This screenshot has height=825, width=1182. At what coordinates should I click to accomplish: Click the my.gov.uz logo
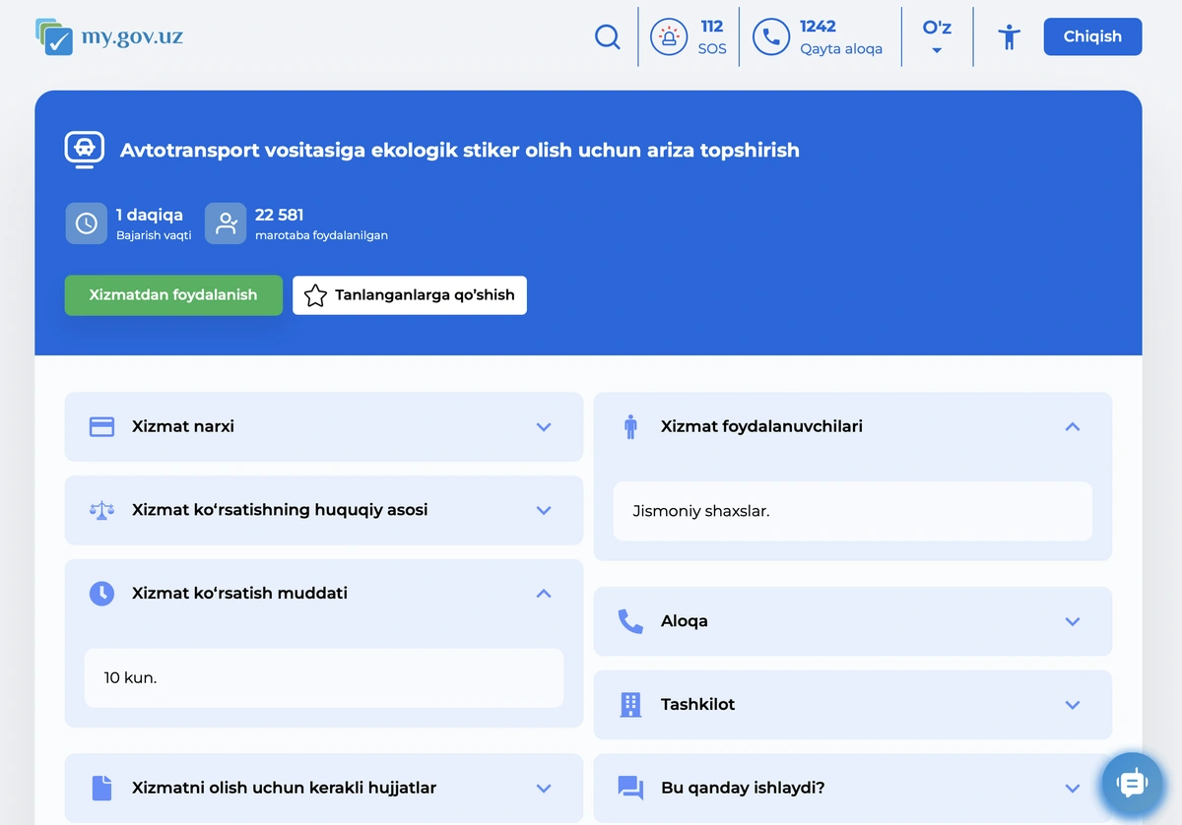pyautogui.click(x=109, y=37)
